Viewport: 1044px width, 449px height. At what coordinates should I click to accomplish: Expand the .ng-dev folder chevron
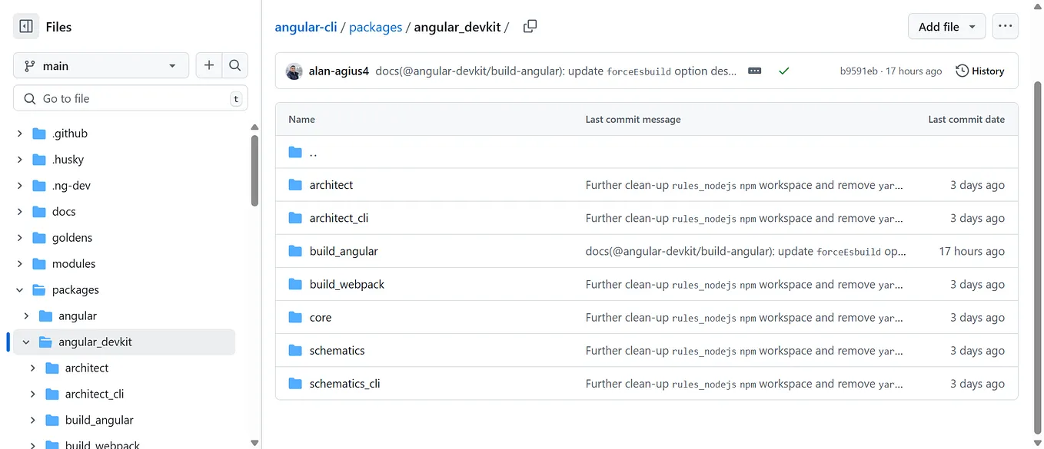click(x=20, y=186)
